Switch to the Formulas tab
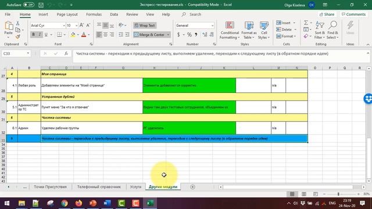Image resolution: width=372 pixels, height=209 pixels. [x=94, y=15]
